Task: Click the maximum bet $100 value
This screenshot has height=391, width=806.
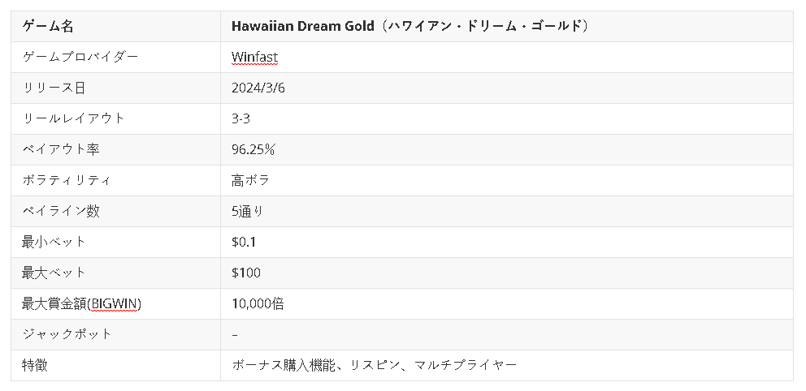Action: coord(246,273)
